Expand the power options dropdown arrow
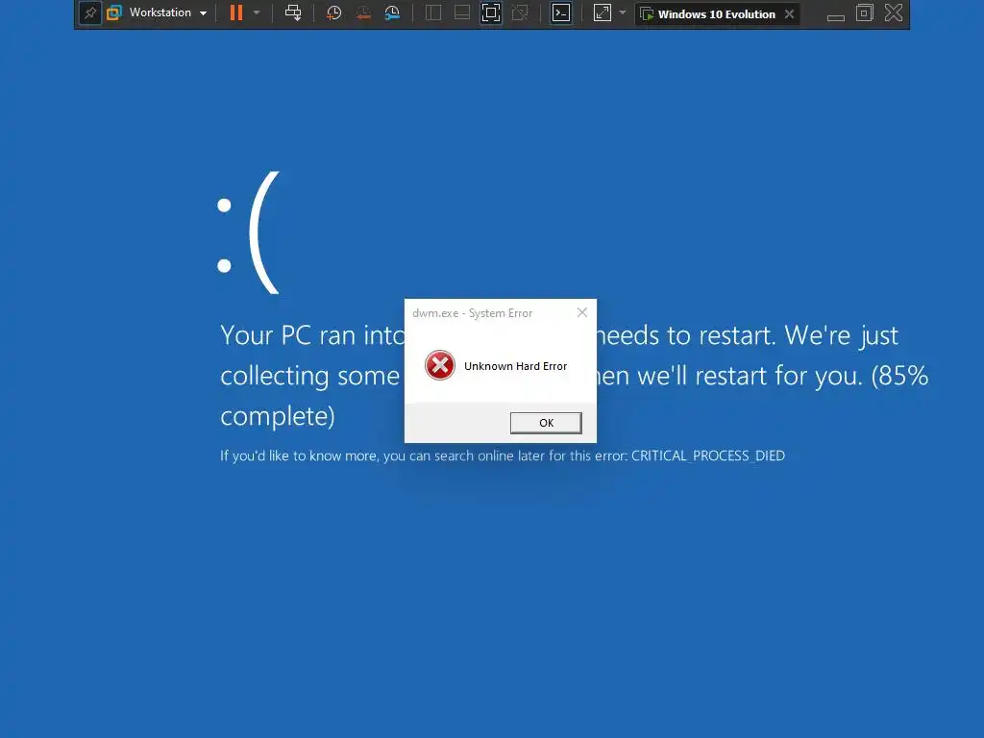This screenshot has width=984, height=738. 257,13
